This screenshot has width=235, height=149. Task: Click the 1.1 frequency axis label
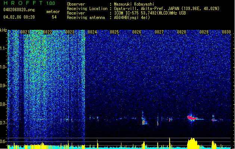pos(3,48)
